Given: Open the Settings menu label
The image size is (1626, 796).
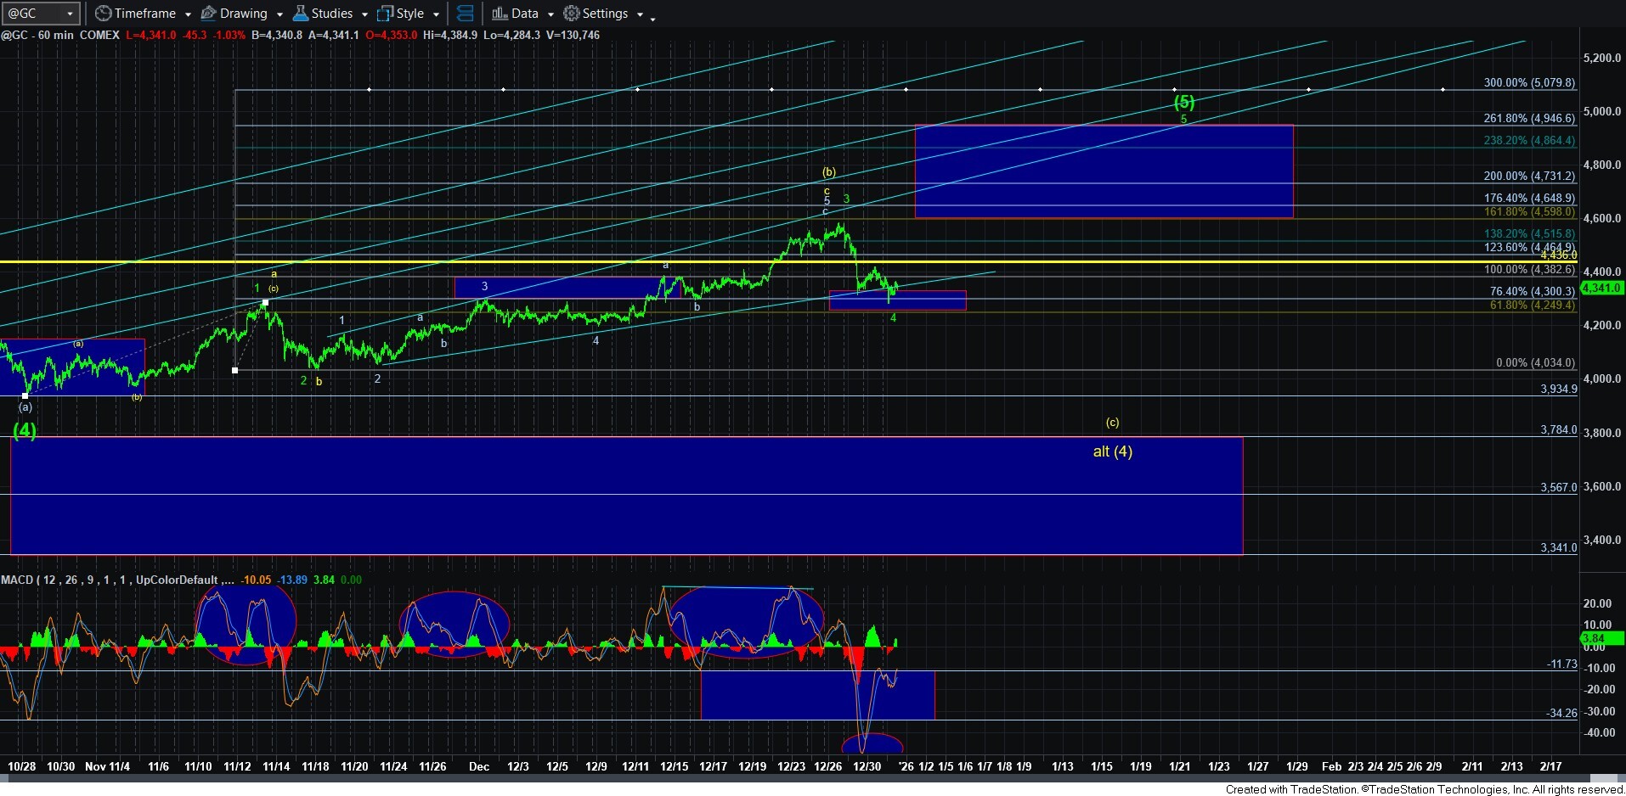Looking at the screenshot, I should pyautogui.click(x=605, y=14).
